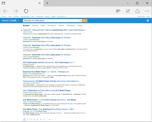Open browser More actions (three dots) menu
Screen dimensions: 152x122
coord(147,11)
